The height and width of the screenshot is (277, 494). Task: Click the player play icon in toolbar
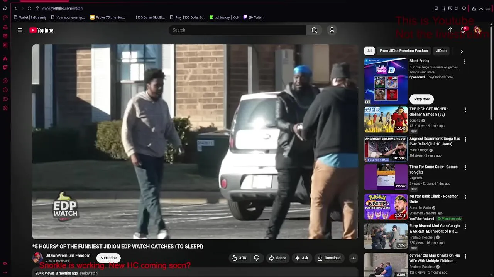click(x=457, y=8)
